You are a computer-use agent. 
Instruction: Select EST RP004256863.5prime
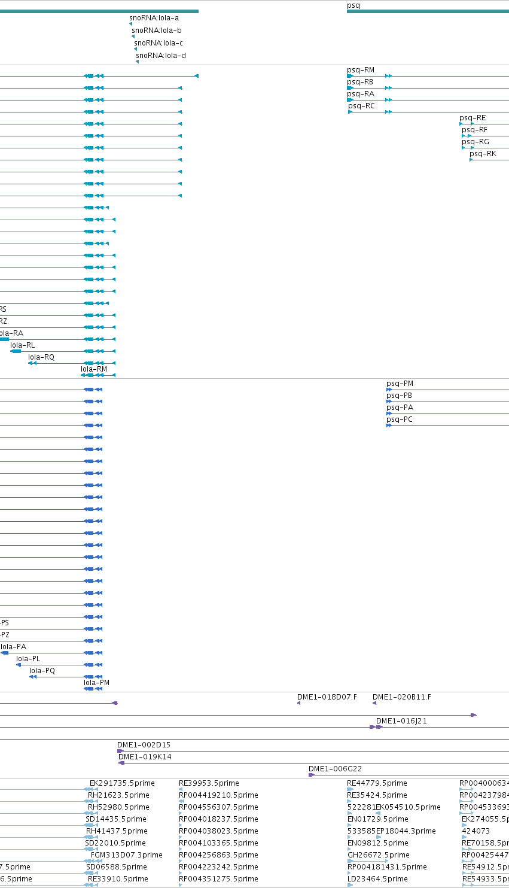tap(218, 855)
